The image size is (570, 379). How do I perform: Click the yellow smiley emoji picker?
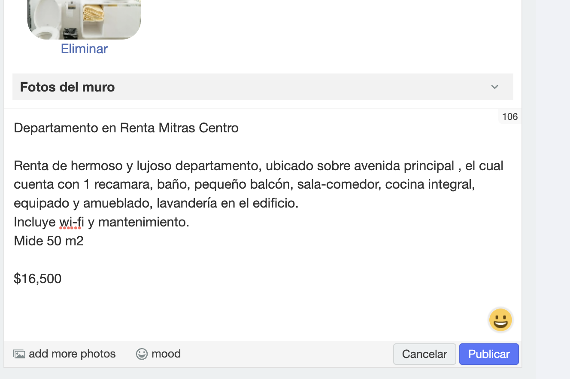point(500,321)
